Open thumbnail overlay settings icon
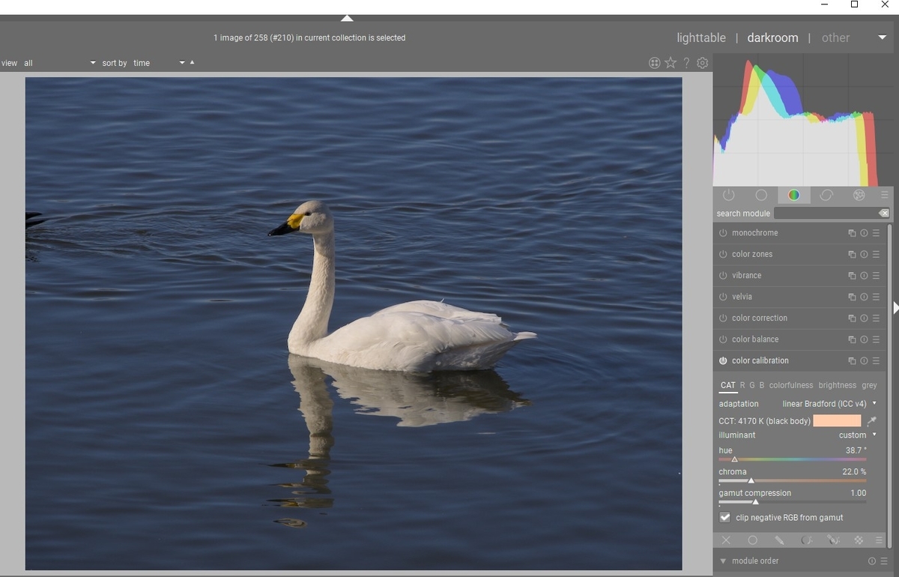Screen dimensions: 899x577 (x=655, y=63)
